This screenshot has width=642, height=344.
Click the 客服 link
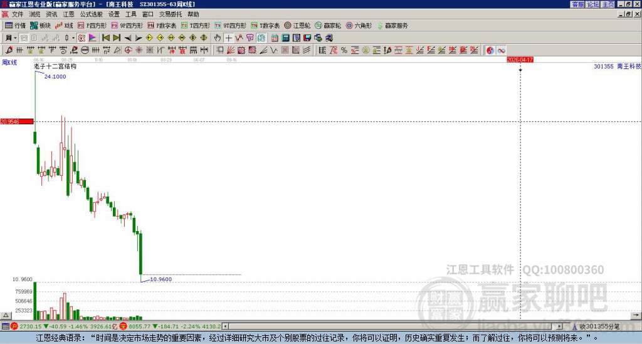point(577,4)
